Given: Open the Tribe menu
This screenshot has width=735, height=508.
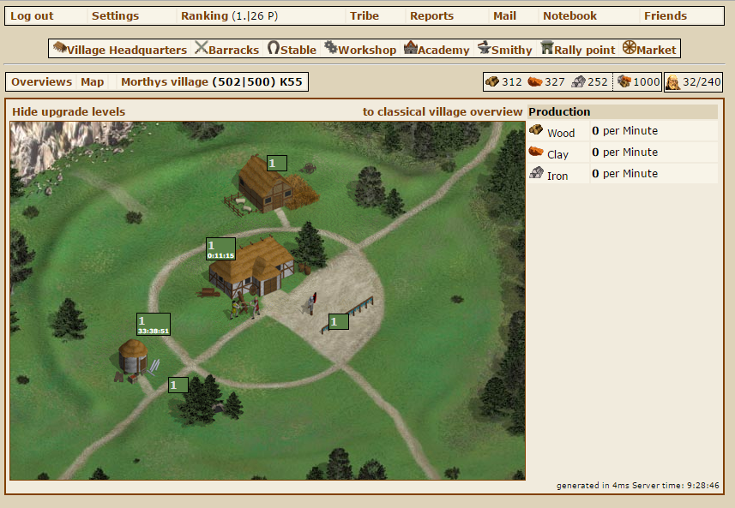Looking at the screenshot, I should tap(364, 16).
